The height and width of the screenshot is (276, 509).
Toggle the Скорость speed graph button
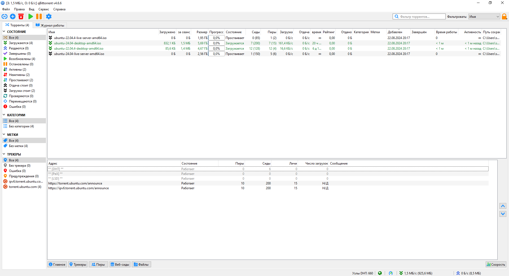click(x=496, y=264)
